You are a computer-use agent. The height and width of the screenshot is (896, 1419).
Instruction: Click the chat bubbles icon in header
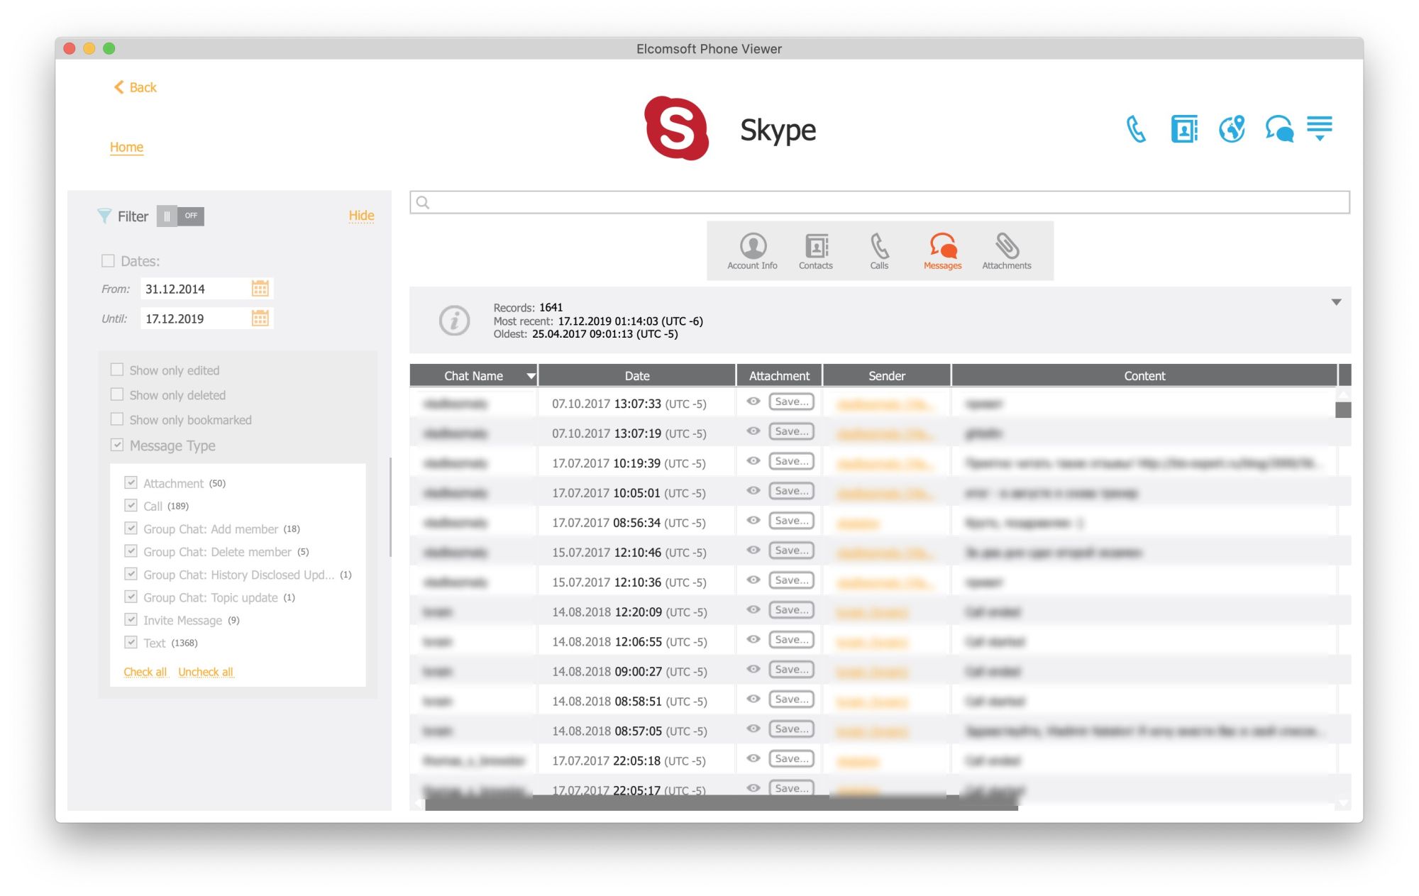pyautogui.click(x=1279, y=129)
